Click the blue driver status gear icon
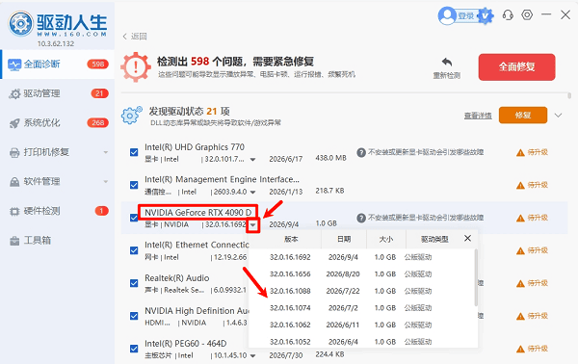This screenshot has width=578, height=364. click(132, 115)
